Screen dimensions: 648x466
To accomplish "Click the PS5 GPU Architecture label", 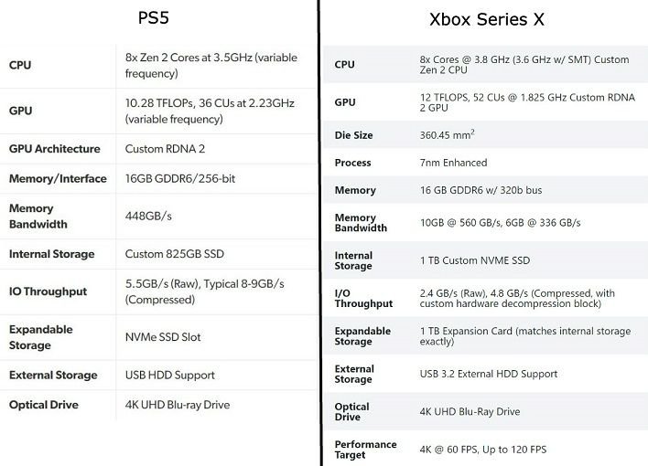I will pos(56,148).
